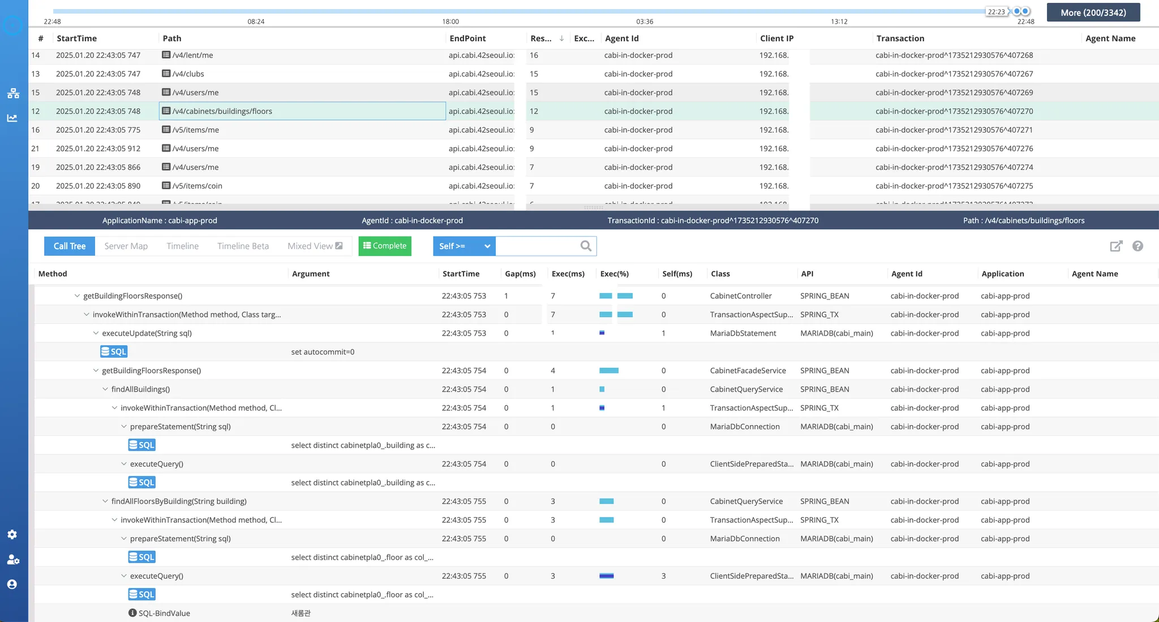Open the server map sidebar icon
Image resolution: width=1159 pixels, height=622 pixels.
coord(13,93)
